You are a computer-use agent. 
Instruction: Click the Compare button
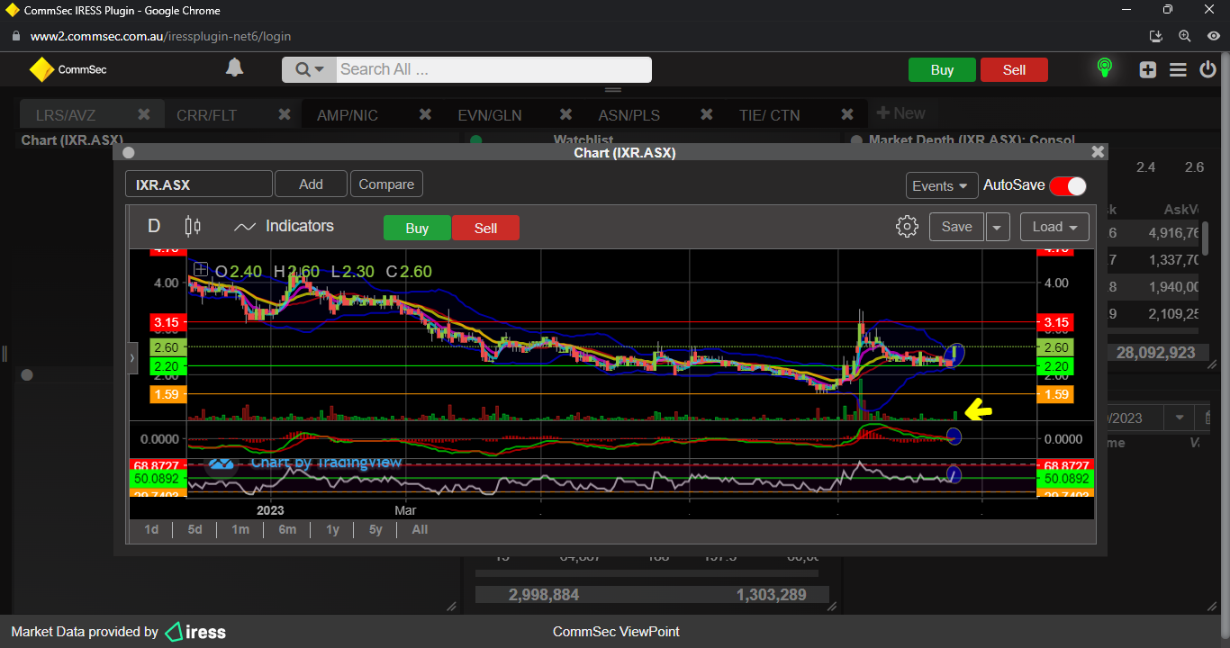386,184
